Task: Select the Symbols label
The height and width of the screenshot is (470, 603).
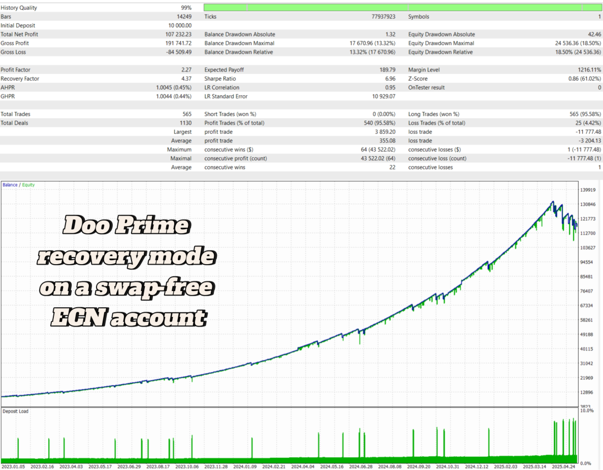Action: pyautogui.click(x=419, y=17)
